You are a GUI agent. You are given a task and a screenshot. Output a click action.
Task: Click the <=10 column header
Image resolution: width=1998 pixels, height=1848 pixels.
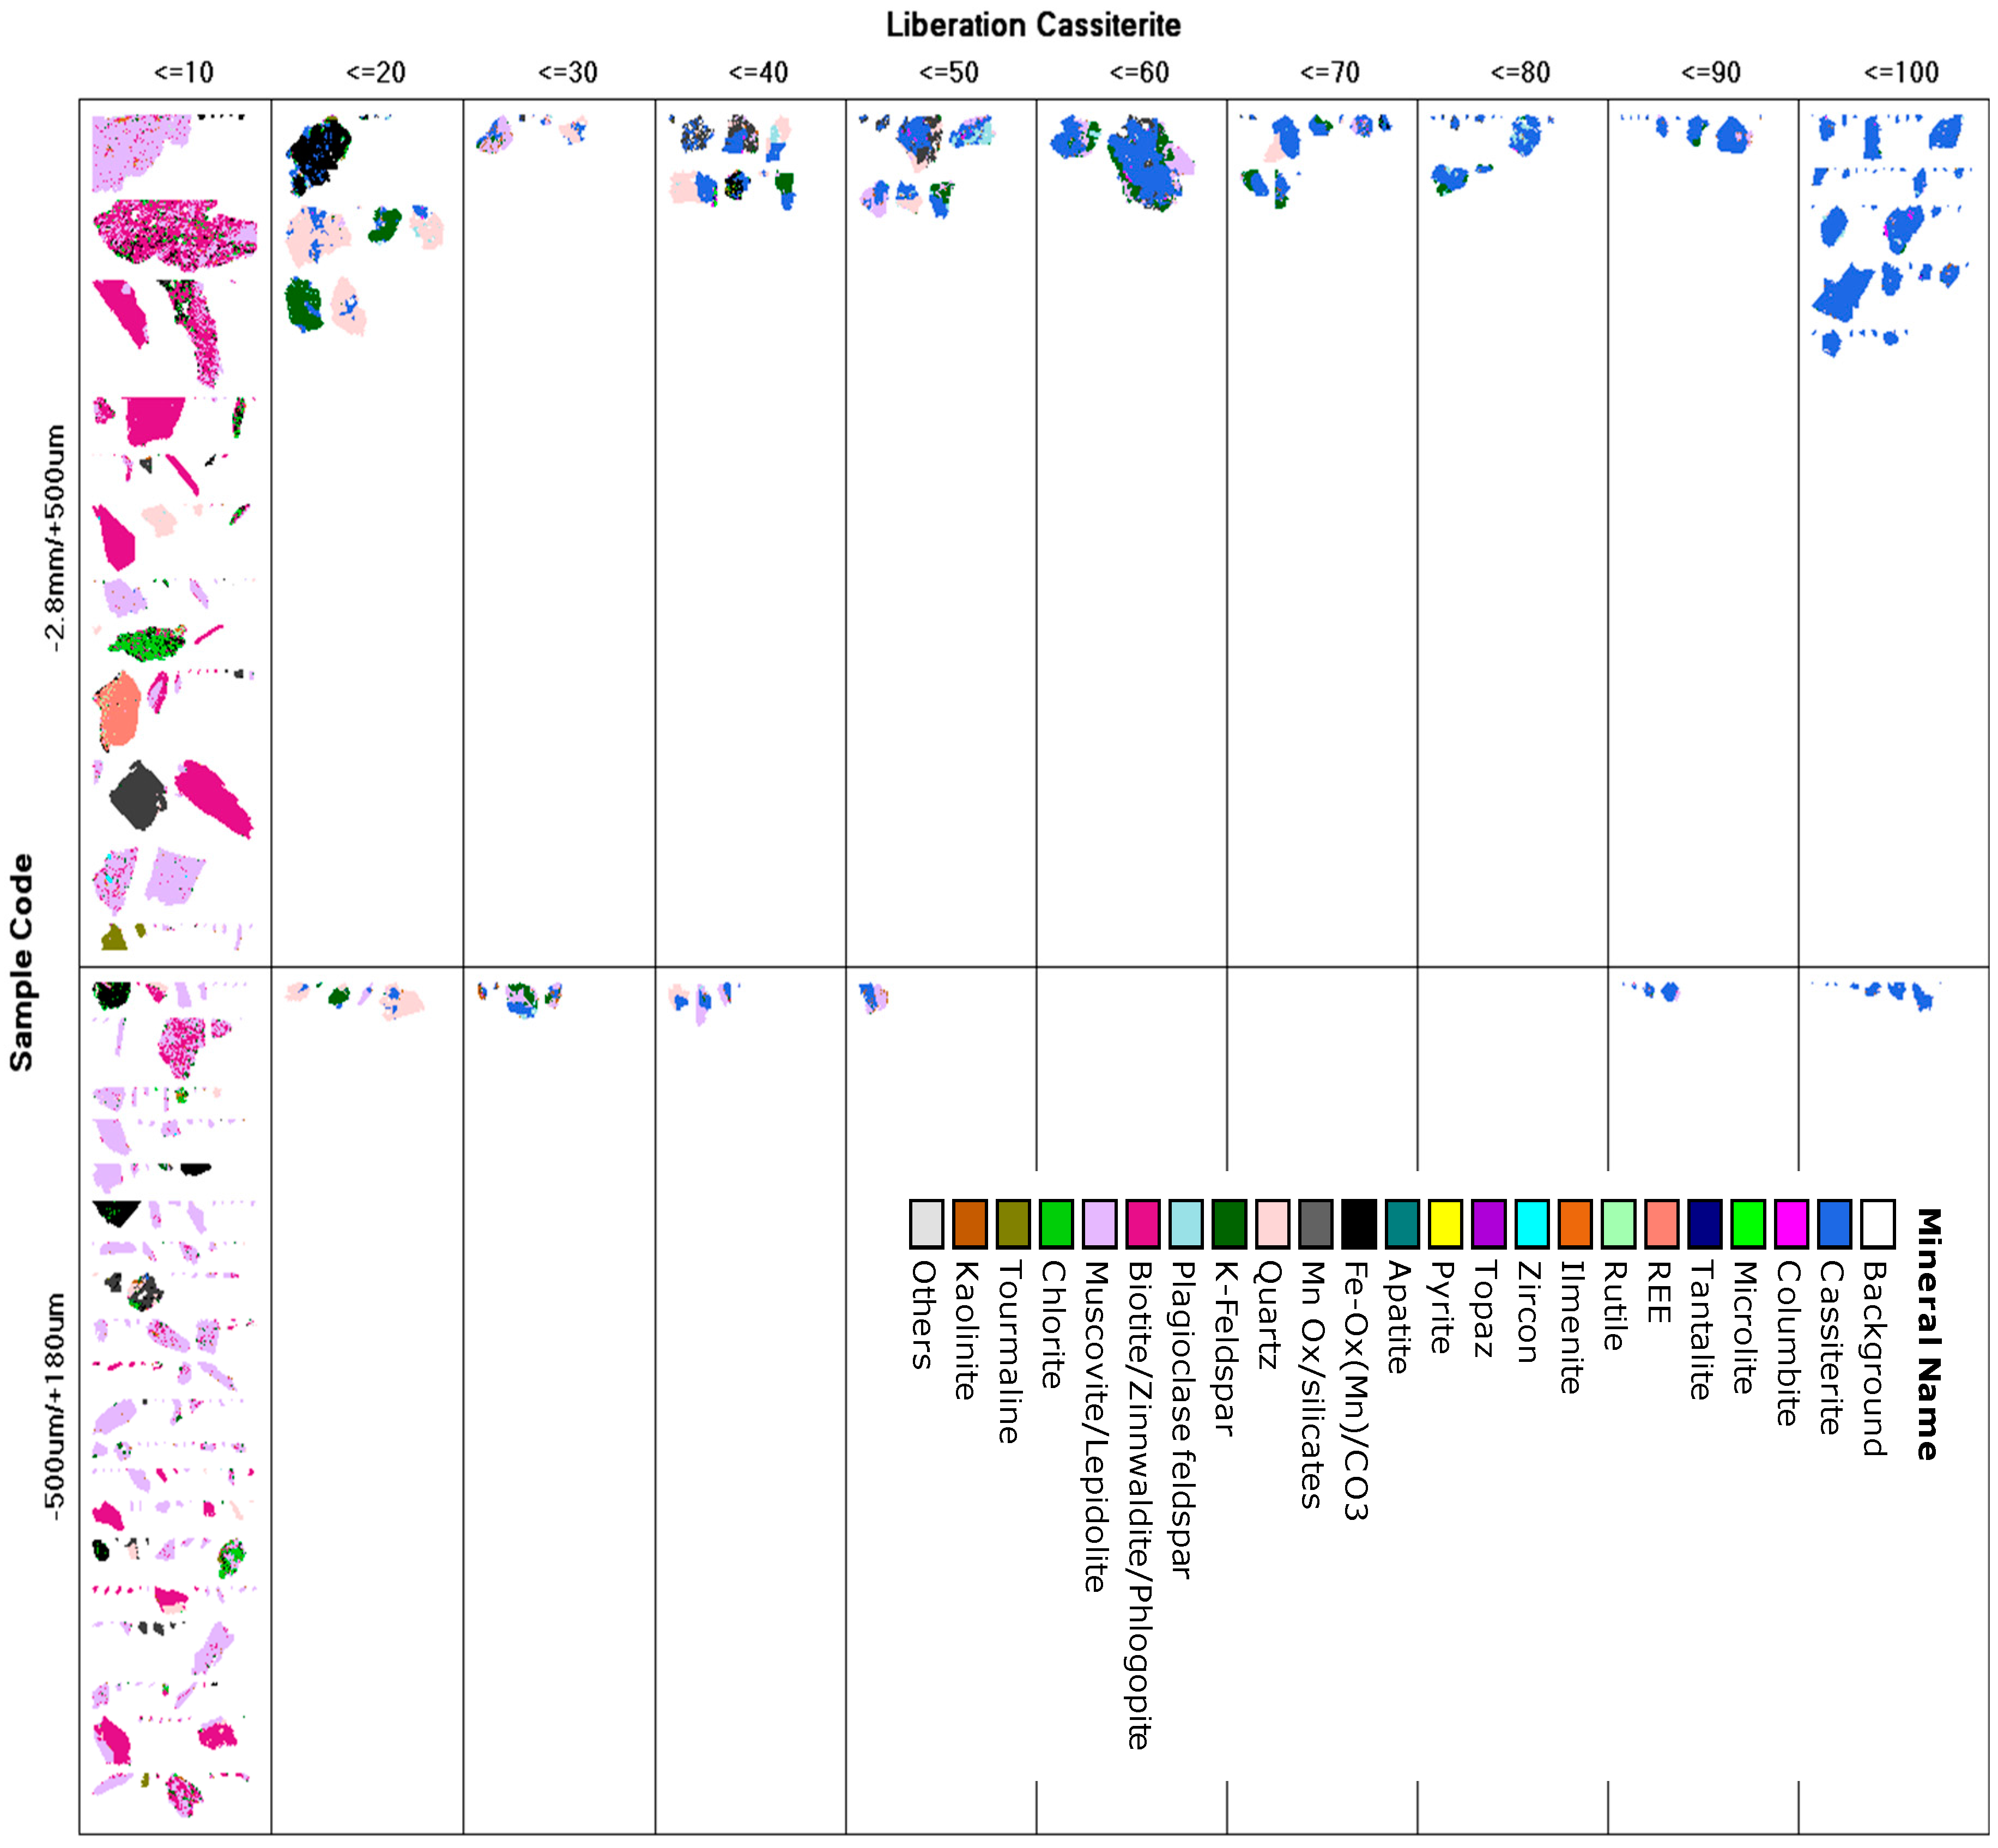[x=184, y=73]
